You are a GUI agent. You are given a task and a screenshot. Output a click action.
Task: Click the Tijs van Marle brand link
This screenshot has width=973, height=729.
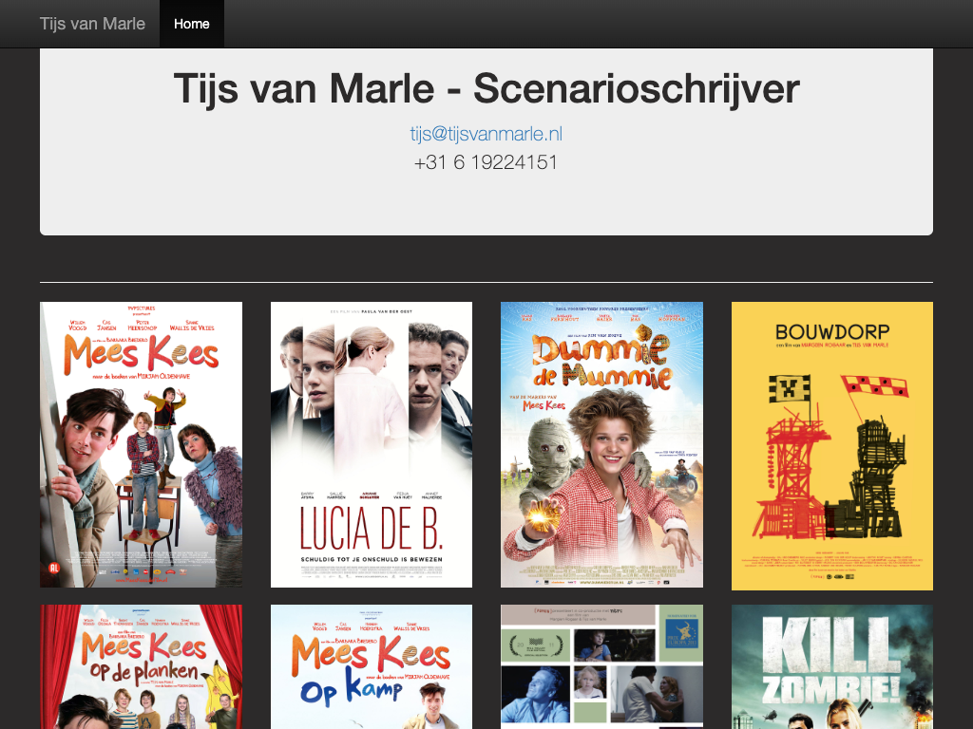92,24
